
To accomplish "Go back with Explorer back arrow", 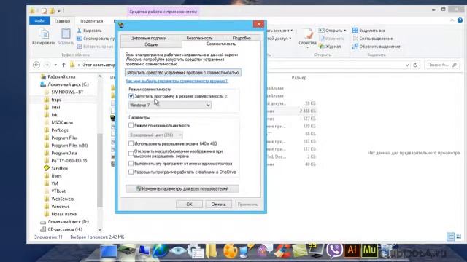I will tap(36, 65).
